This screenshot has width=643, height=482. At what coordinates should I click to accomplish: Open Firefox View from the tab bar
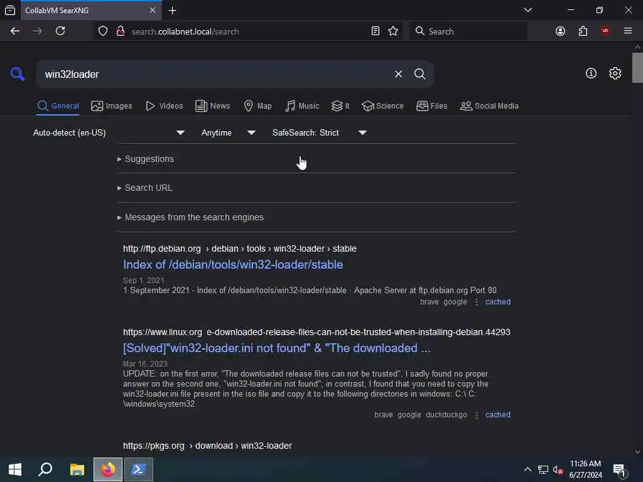point(10,11)
